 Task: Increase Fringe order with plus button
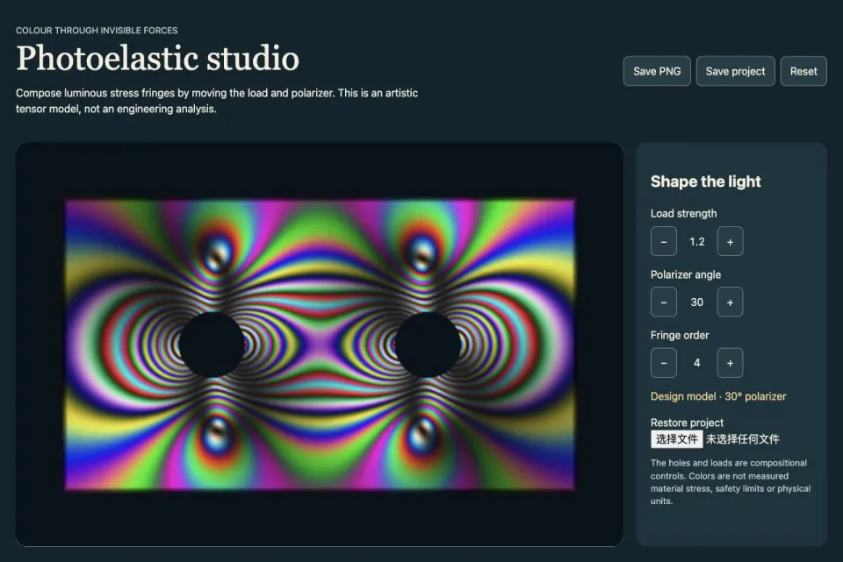pos(730,363)
